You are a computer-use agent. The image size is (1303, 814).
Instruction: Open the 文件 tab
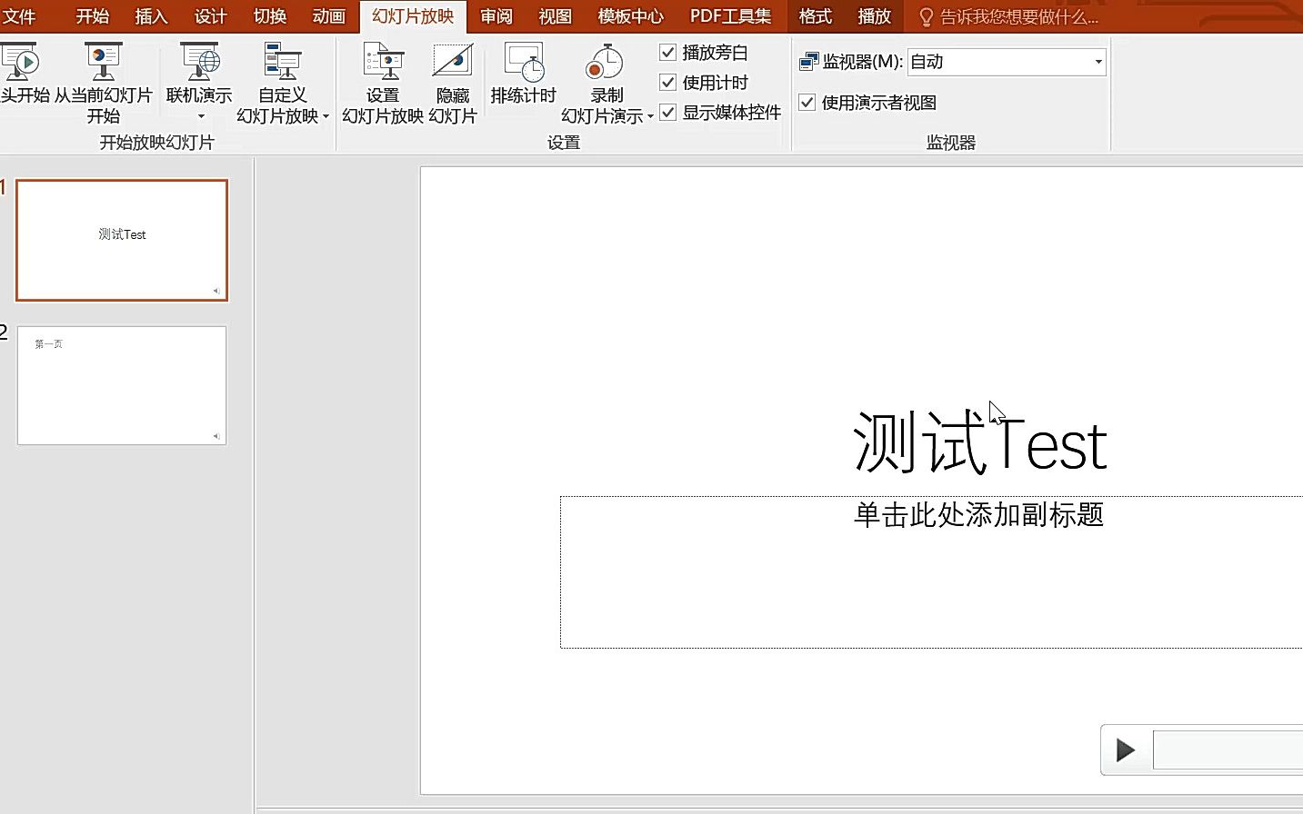pos(20,16)
